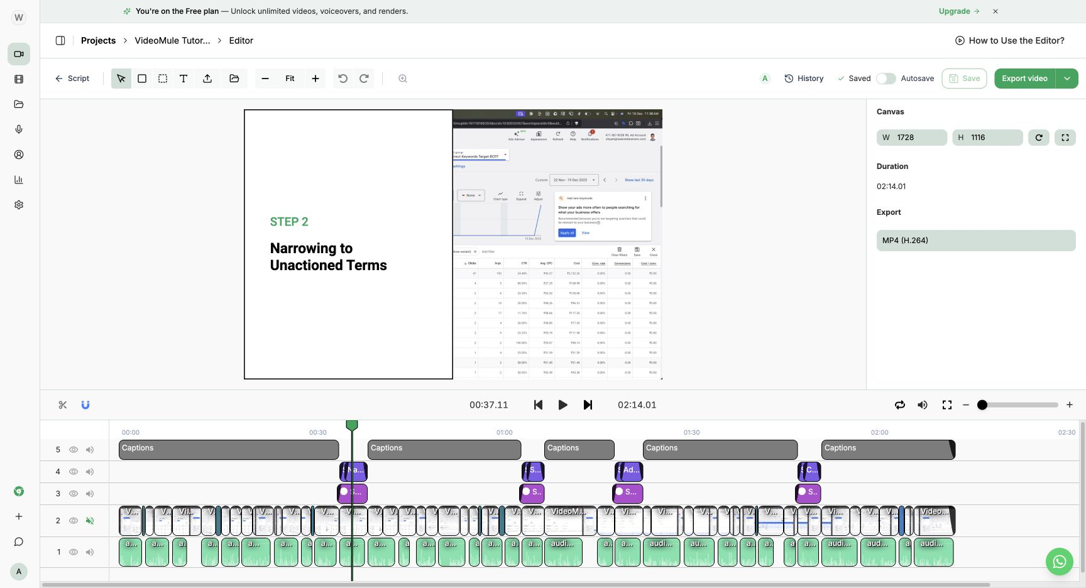
Task: Open the upload media icon
Action: (207, 79)
